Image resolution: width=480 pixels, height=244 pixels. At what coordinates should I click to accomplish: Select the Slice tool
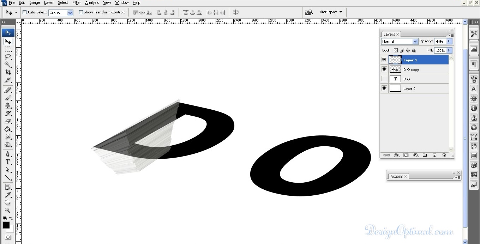pyautogui.click(x=8, y=80)
